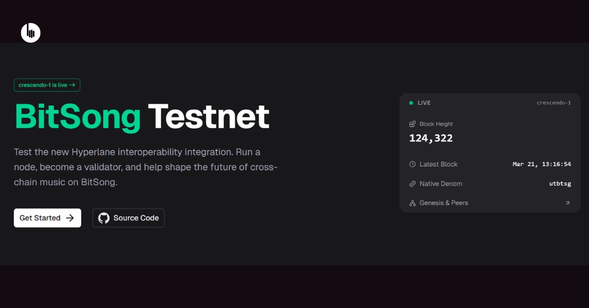Open Genesis & Peers external arrow
589x308 pixels.
(567, 203)
